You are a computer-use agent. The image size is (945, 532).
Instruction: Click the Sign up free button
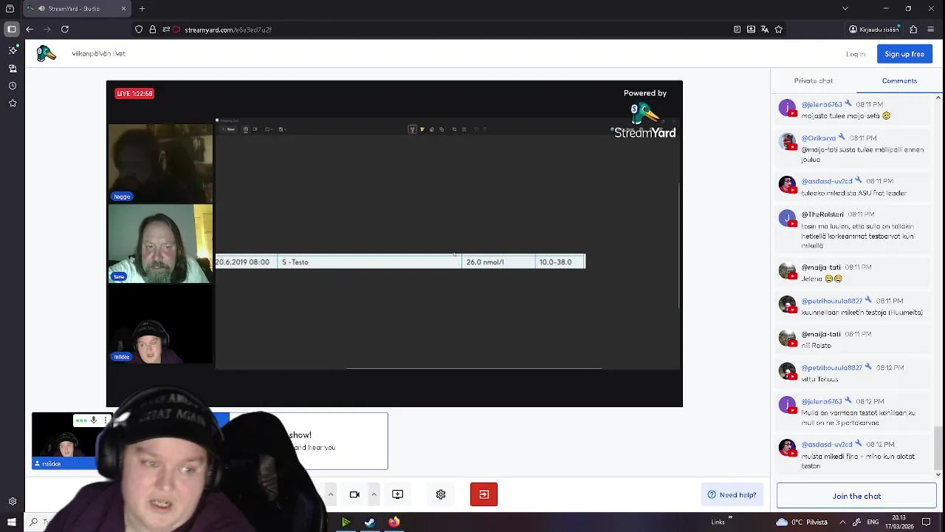point(904,54)
